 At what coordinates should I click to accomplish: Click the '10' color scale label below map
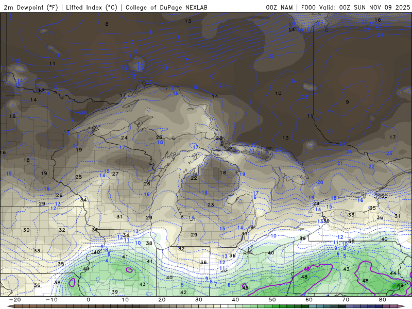pyautogui.click(x=125, y=300)
